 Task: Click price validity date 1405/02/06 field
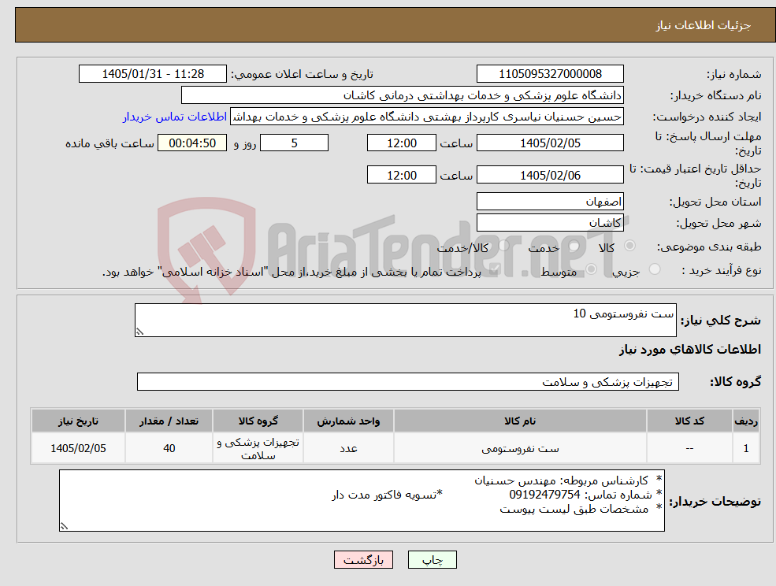tap(550, 175)
